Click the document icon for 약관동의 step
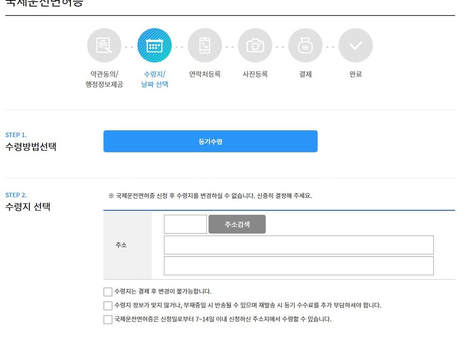 click(x=104, y=45)
